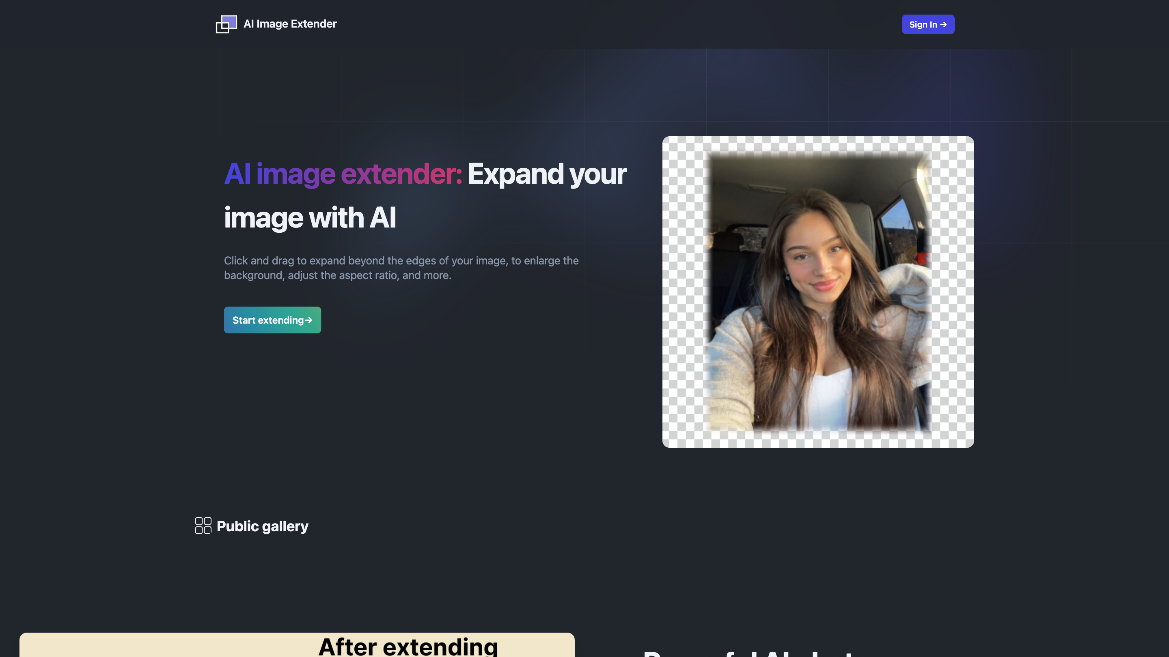Open the Sign In page
The width and height of the screenshot is (1169, 657).
point(927,24)
